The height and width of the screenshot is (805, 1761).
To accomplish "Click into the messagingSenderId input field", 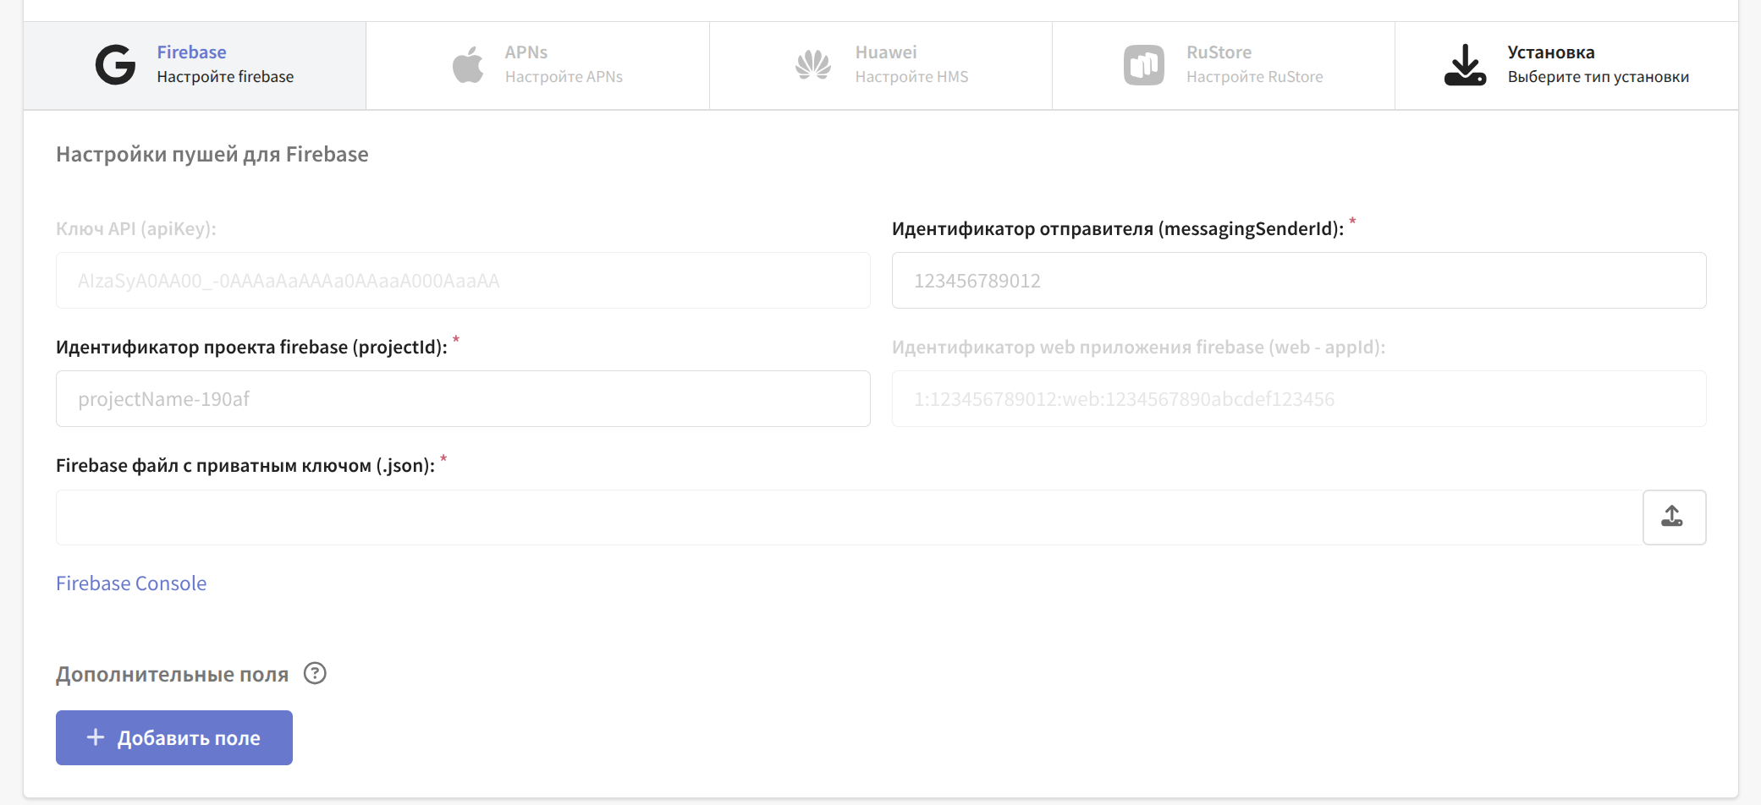I will [x=1298, y=281].
